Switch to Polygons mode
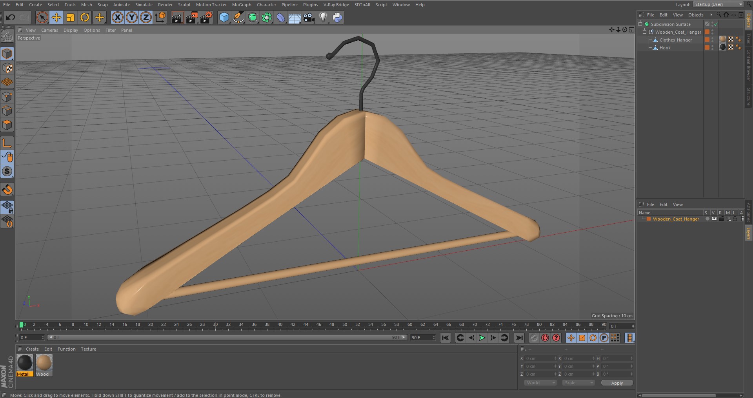The height and width of the screenshot is (398, 753). 7,125
